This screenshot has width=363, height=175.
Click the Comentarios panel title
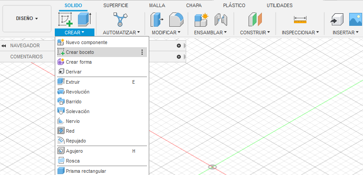(x=26, y=57)
